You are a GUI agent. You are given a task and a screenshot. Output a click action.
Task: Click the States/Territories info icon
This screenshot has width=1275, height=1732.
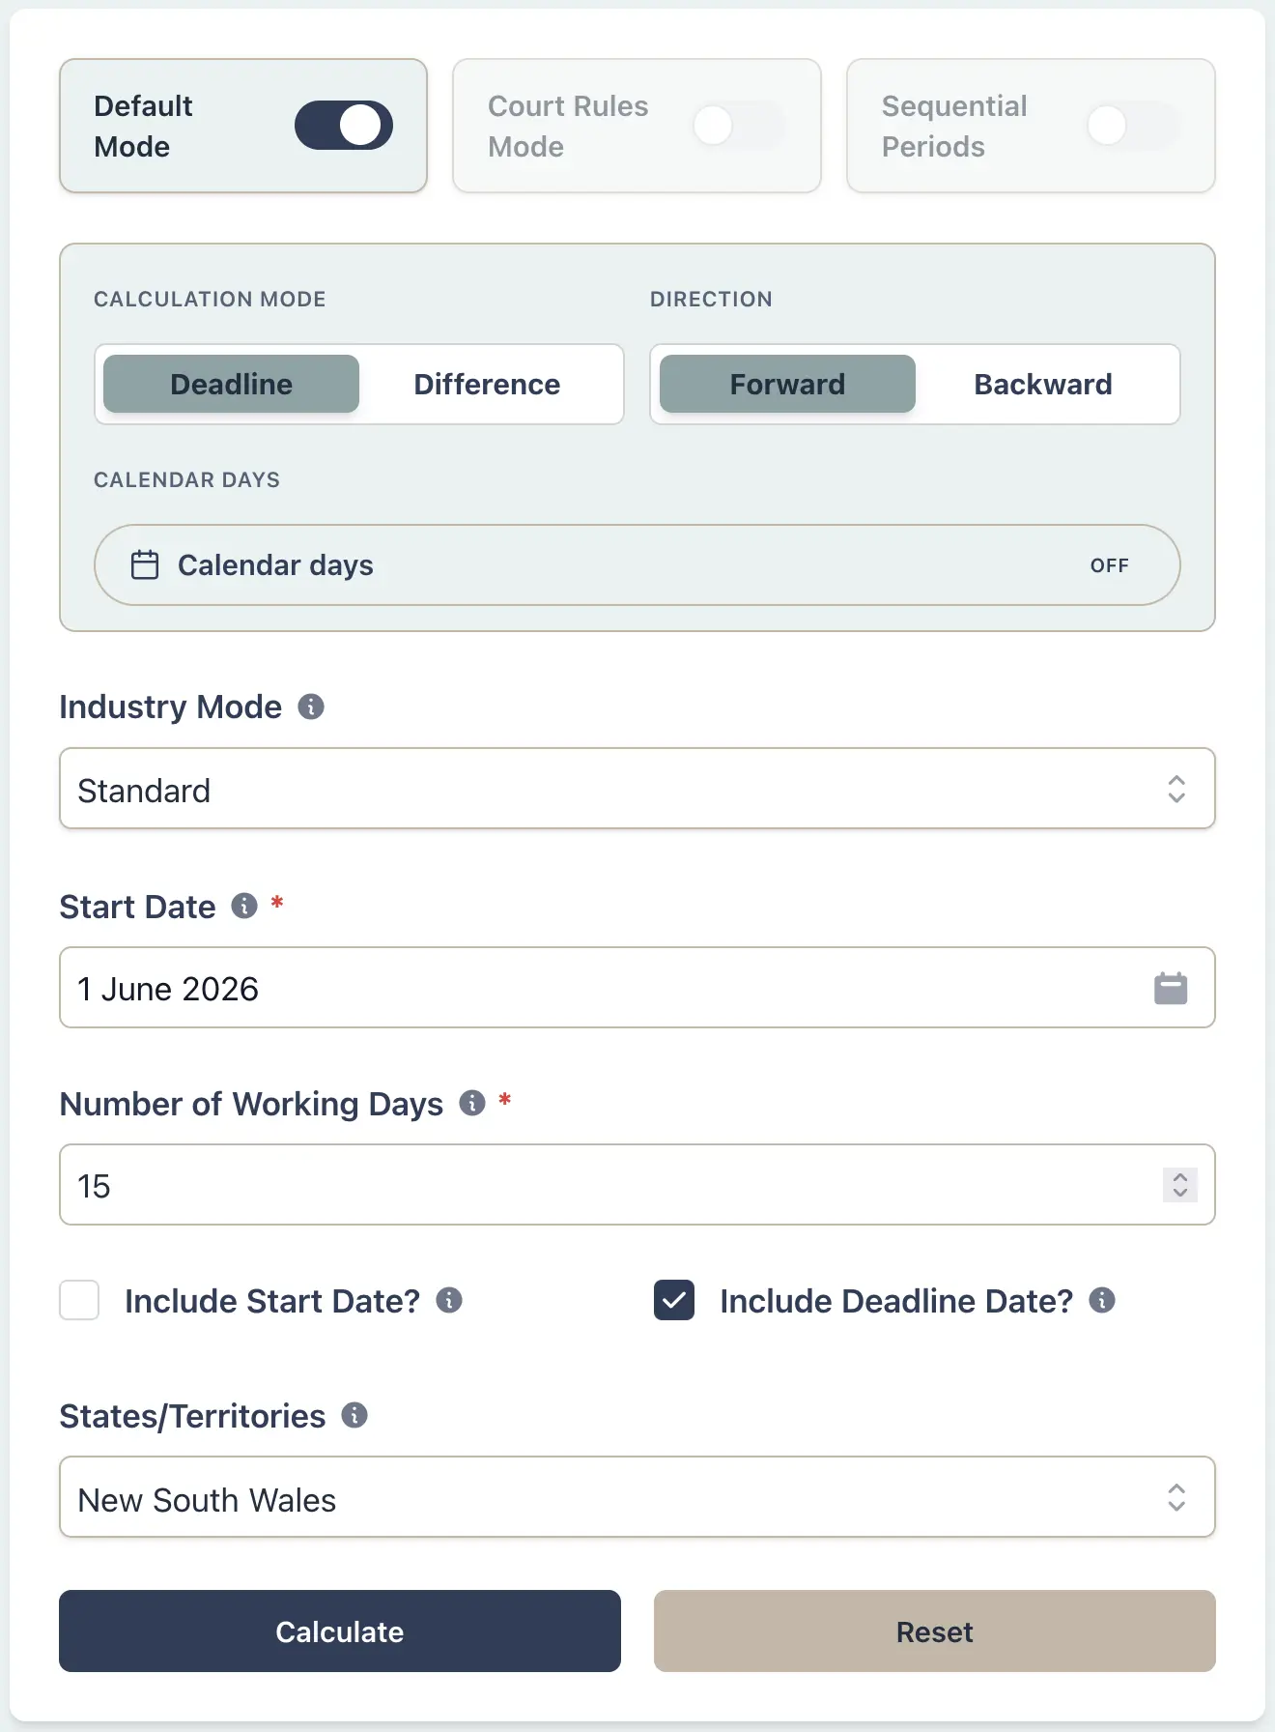354,1415
